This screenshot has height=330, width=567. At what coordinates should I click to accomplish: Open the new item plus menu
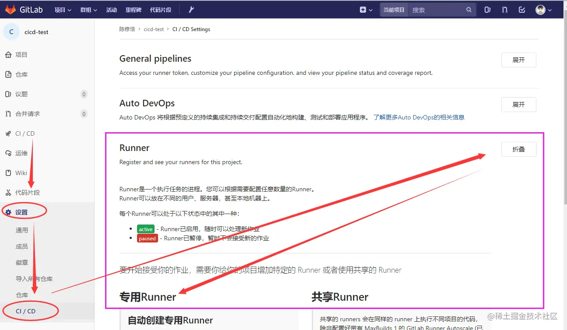coord(366,10)
